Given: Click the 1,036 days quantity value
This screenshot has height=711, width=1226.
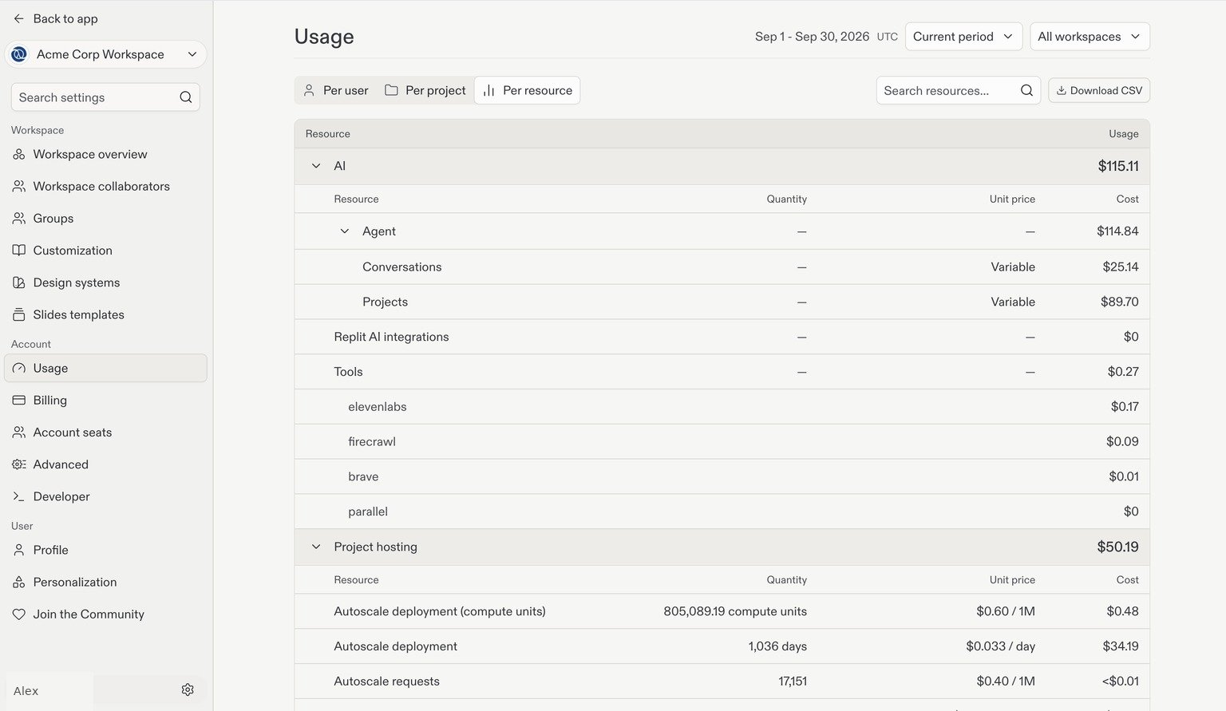Looking at the screenshot, I should (777, 646).
